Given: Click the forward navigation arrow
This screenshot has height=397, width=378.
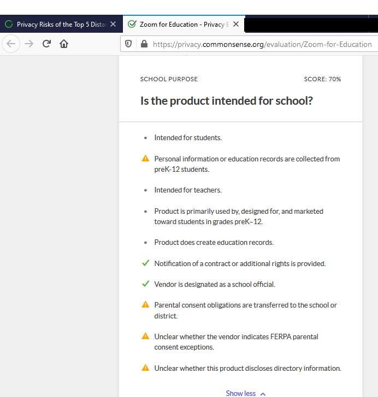Looking at the screenshot, I should pos(29,44).
